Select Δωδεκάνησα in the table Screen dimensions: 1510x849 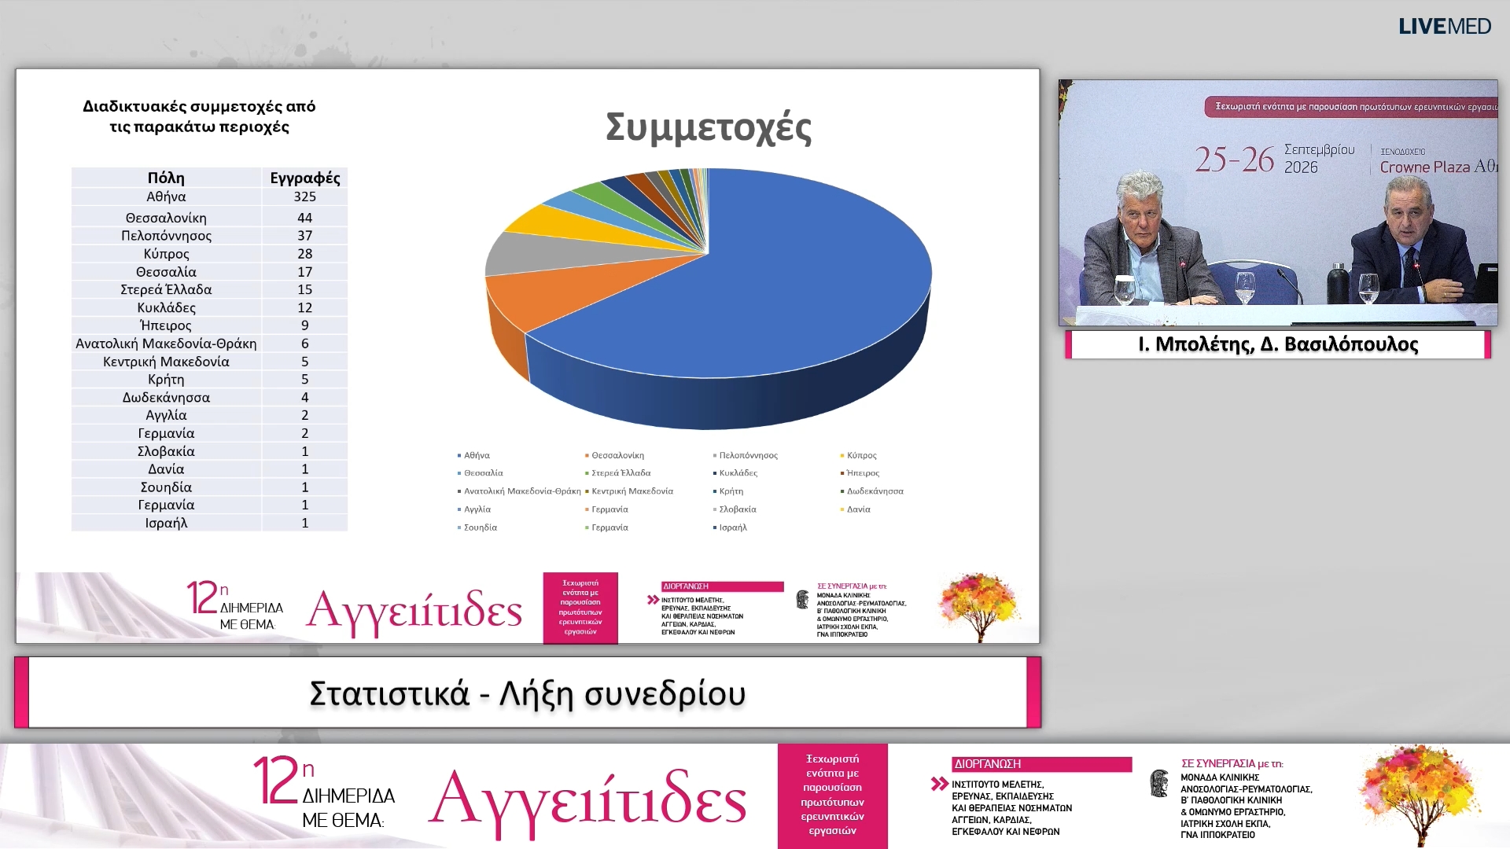[166, 398]
